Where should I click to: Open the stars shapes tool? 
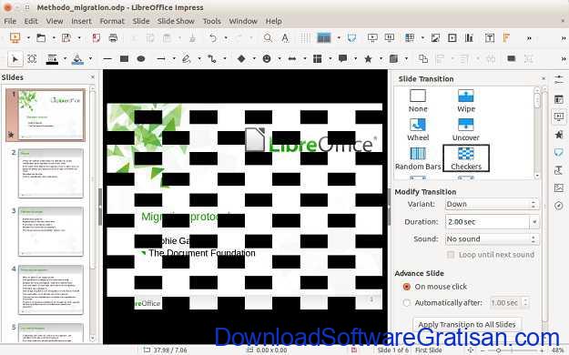coord(368,58)
